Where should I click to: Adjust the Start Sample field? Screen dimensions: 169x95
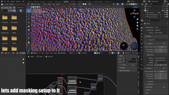pos(161,65)
